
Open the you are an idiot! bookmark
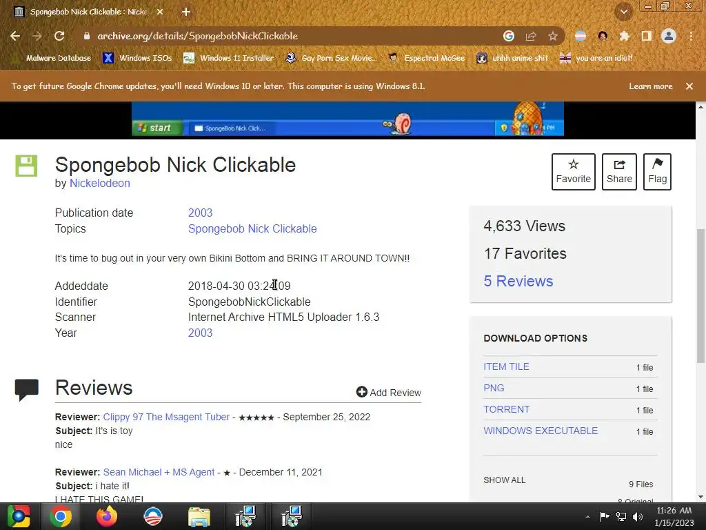596,58
